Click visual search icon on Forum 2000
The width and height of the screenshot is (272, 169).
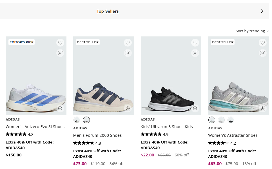tap(128, 53)
